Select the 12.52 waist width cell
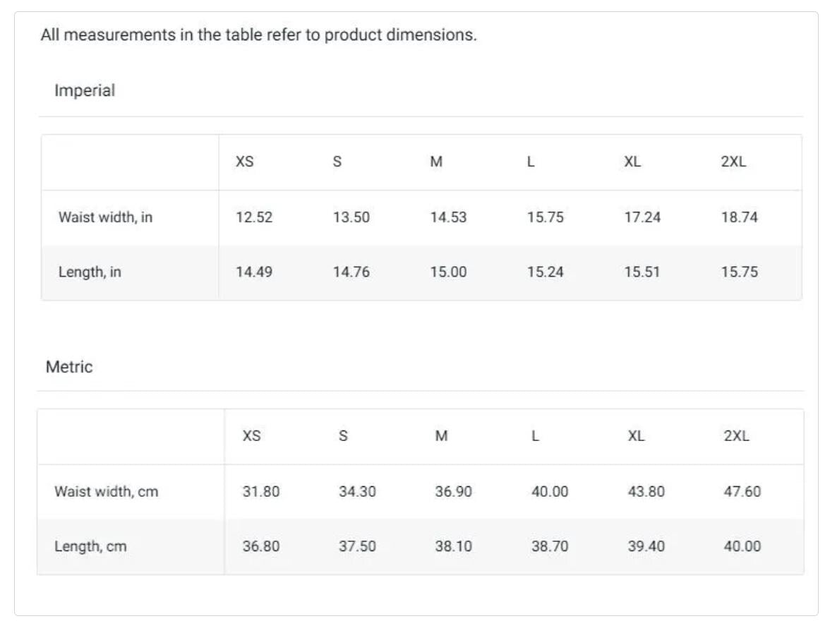Screen dimensions: 825x621 [254, 217]
